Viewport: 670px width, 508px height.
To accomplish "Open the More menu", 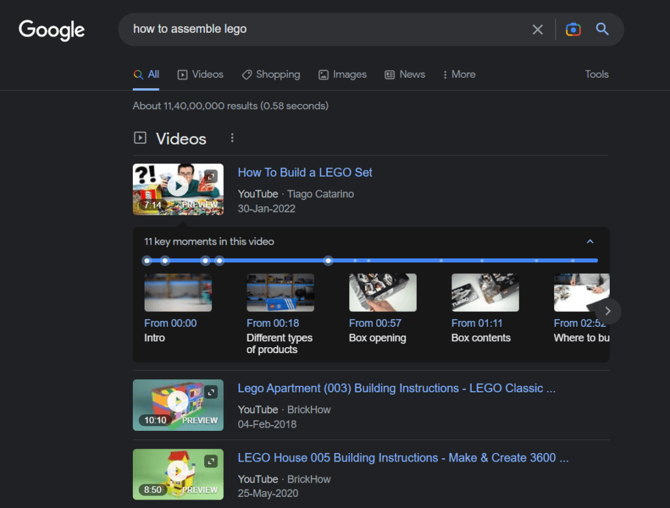I will [459, 75].
